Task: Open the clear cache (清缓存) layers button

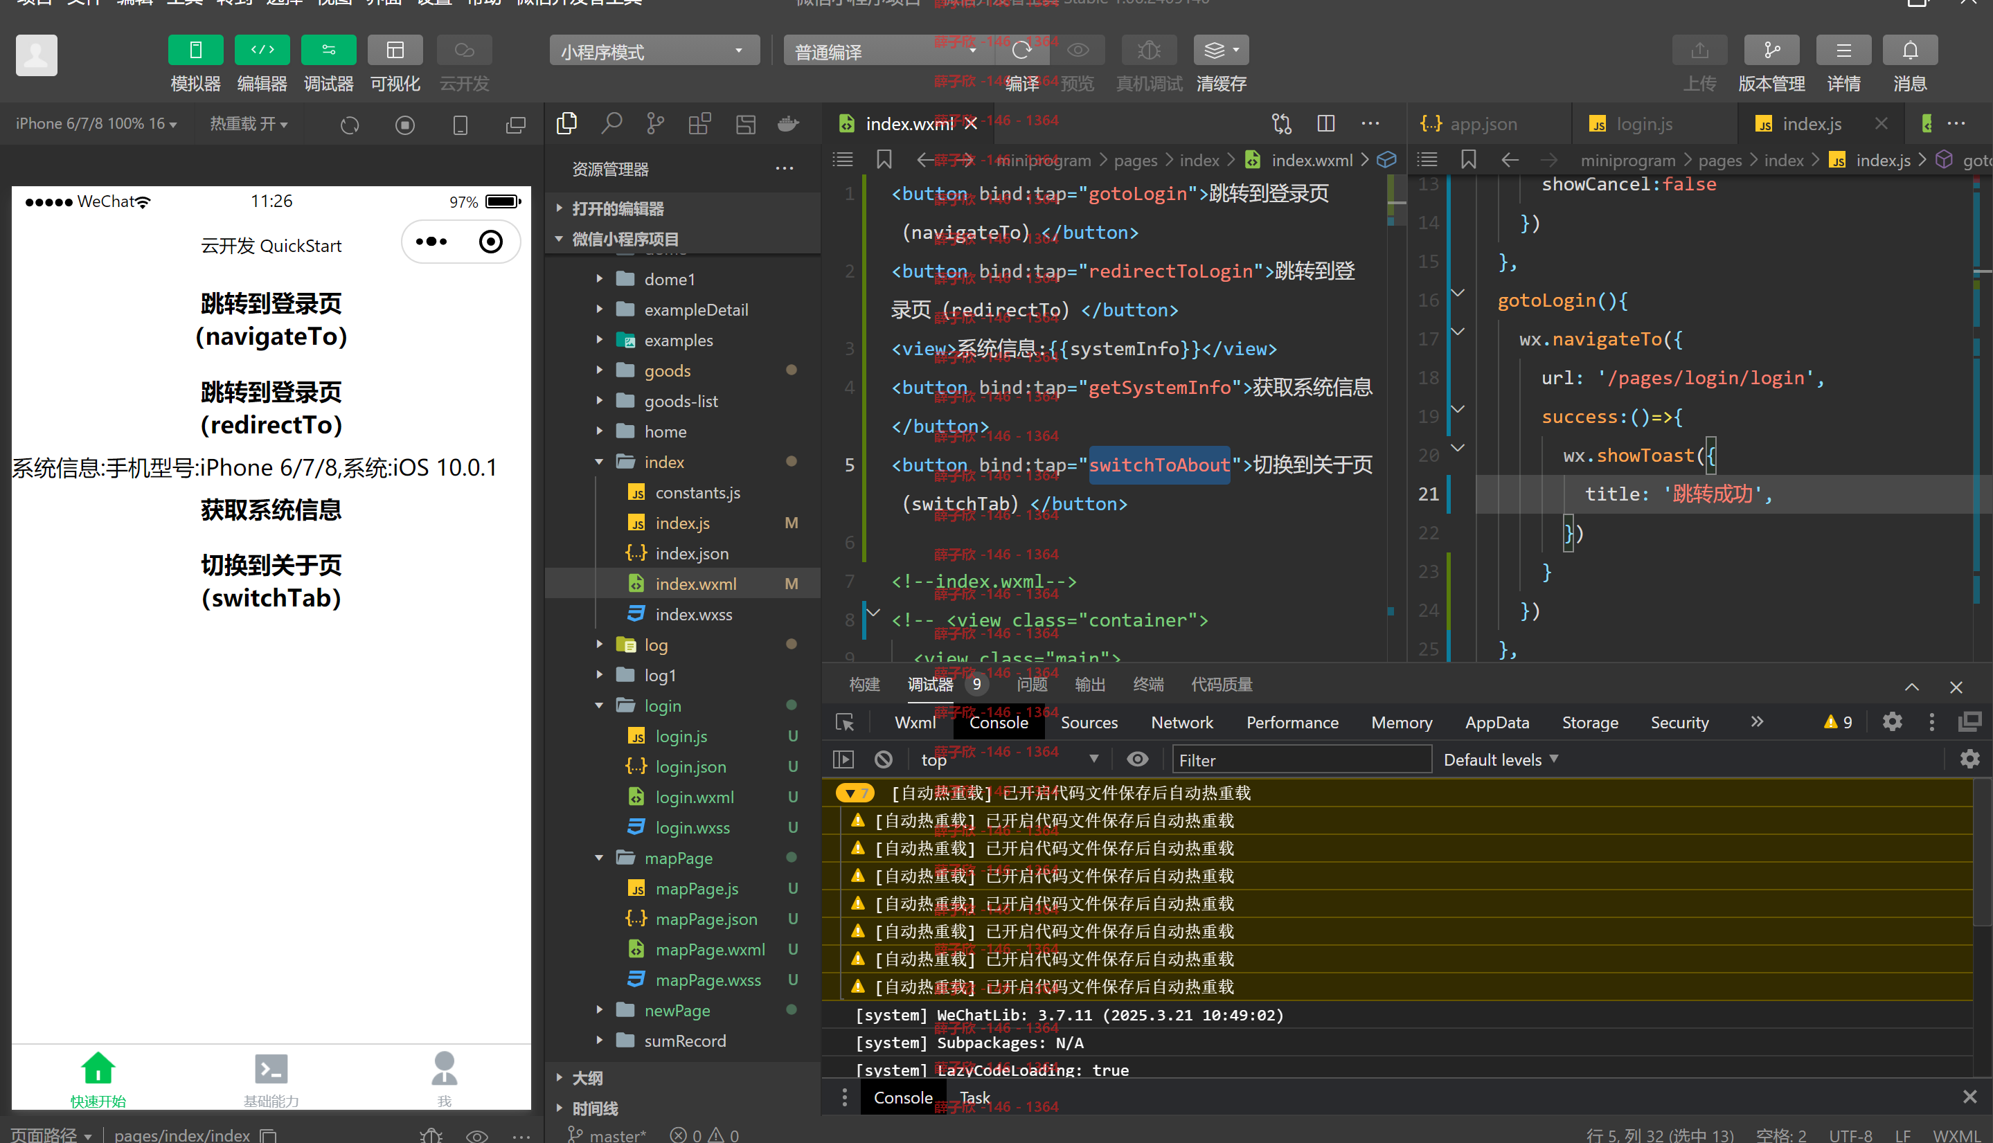Action: tap(1221, 51)
